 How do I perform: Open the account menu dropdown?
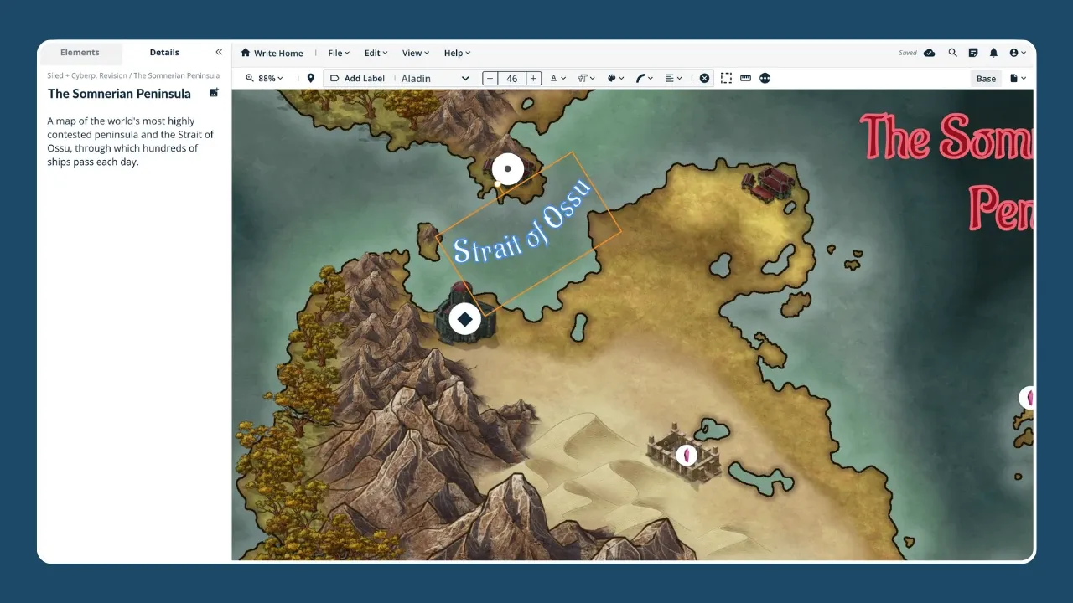(1017, 52)
